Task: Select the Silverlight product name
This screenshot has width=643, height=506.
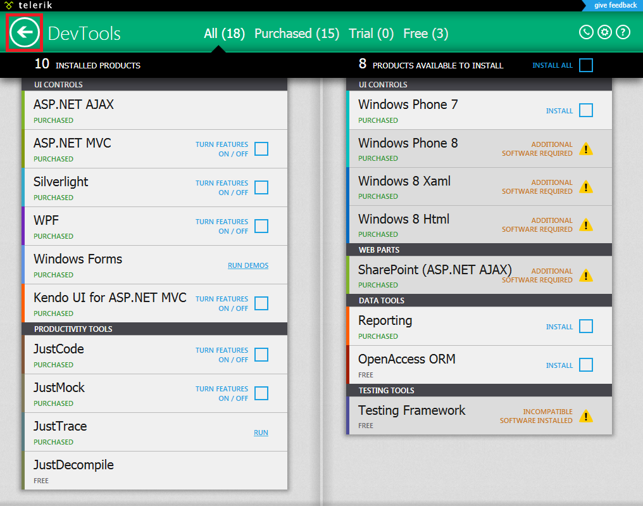Action: (x=61, y=181)
